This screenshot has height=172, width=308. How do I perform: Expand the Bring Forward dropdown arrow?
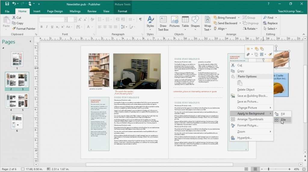[239, 18]
